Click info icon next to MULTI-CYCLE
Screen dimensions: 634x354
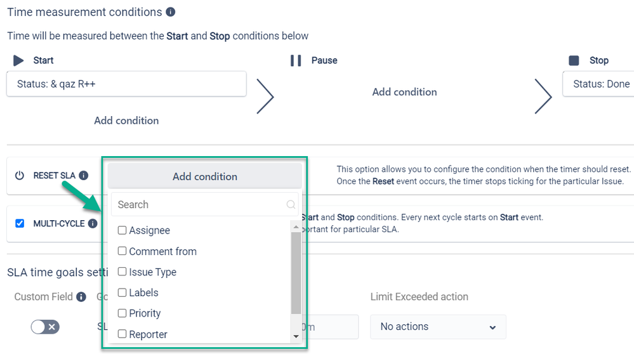[x=93, y=223]
